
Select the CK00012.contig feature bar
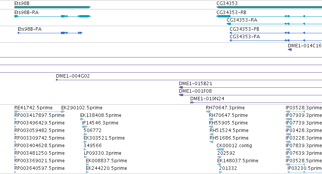point(220,149)
